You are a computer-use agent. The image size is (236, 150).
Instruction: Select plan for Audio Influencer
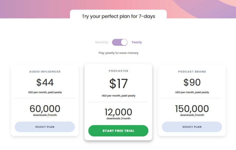tap(45, 127)
